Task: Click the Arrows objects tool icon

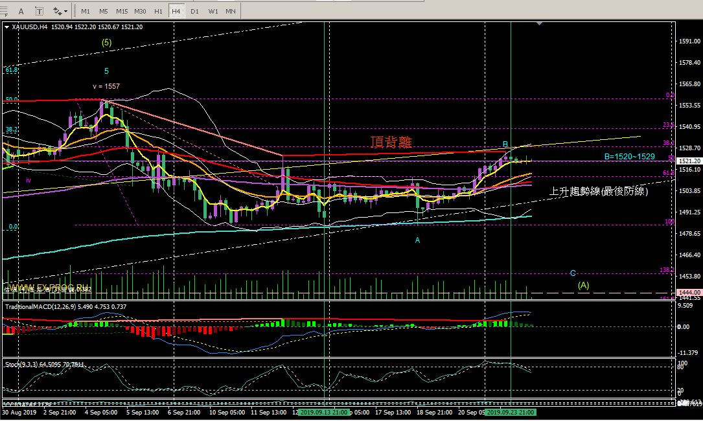Action: [57, 11]
